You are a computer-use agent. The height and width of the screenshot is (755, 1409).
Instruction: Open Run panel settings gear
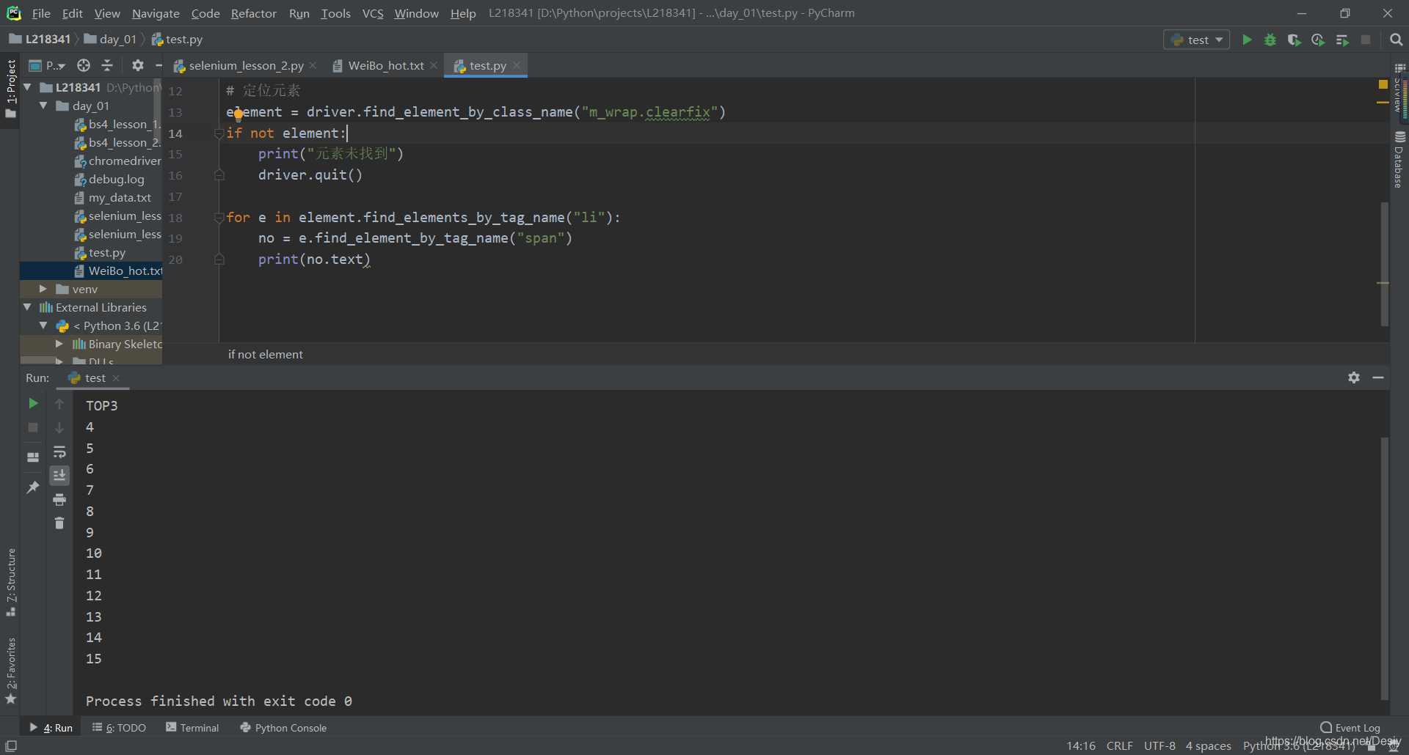click(1354, 377)
